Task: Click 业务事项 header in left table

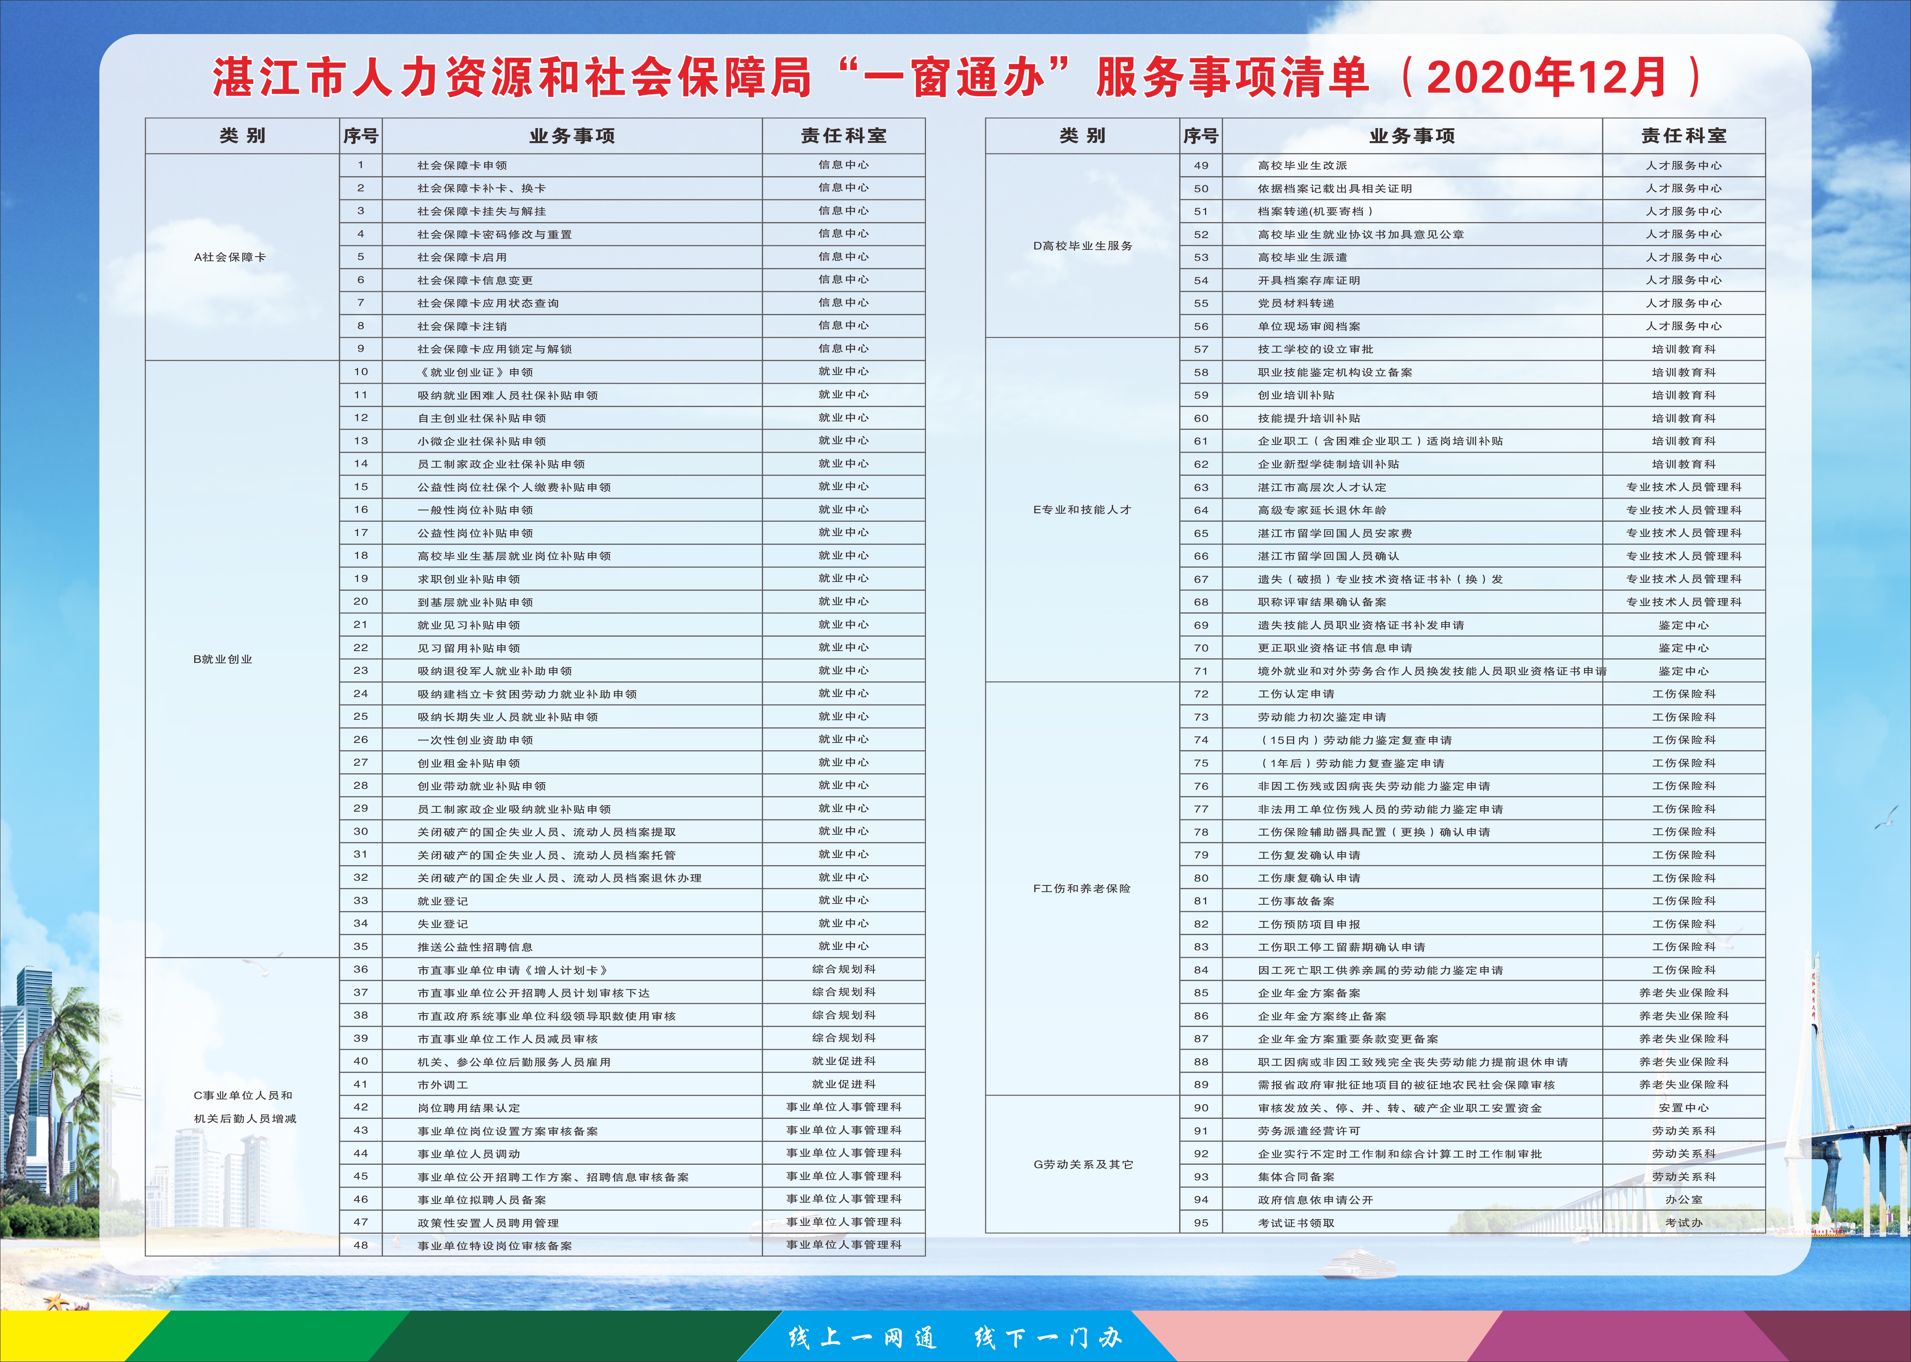Action: point(572,136)
